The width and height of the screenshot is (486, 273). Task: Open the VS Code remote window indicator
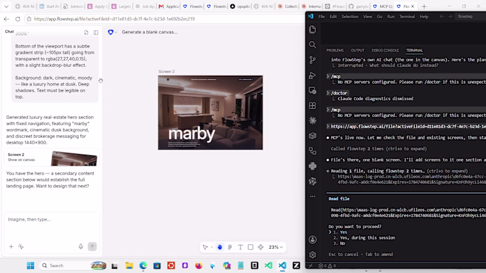(310, 266)
